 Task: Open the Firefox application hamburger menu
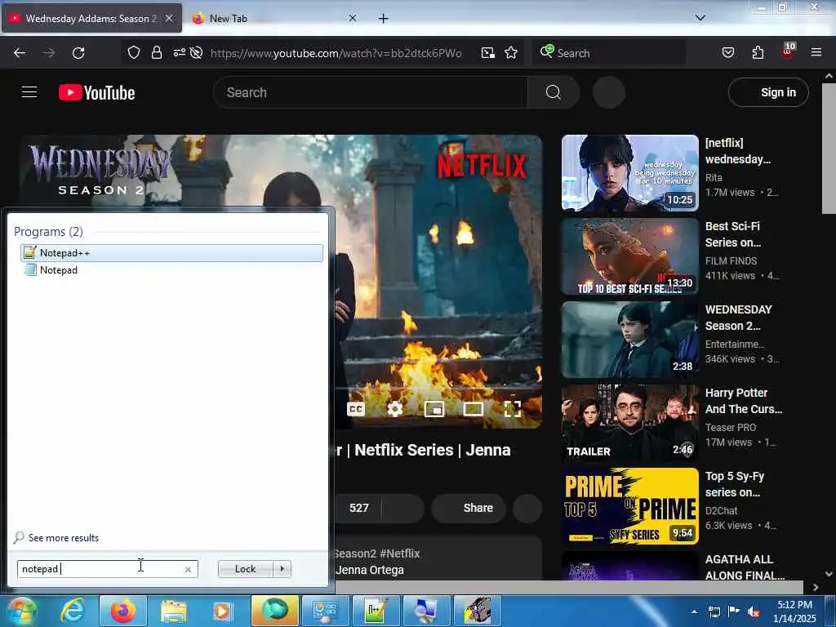pos(816,52)
